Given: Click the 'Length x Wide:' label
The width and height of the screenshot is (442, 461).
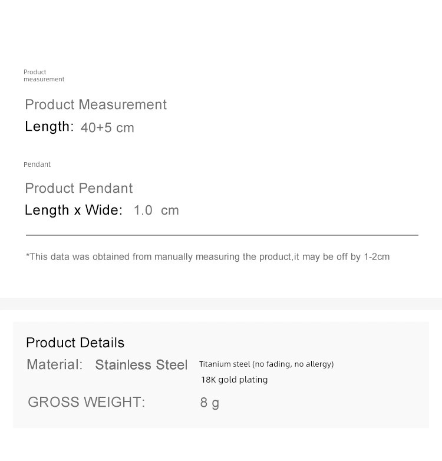Looking at the screenshot, I should click(x=74, y=210).
